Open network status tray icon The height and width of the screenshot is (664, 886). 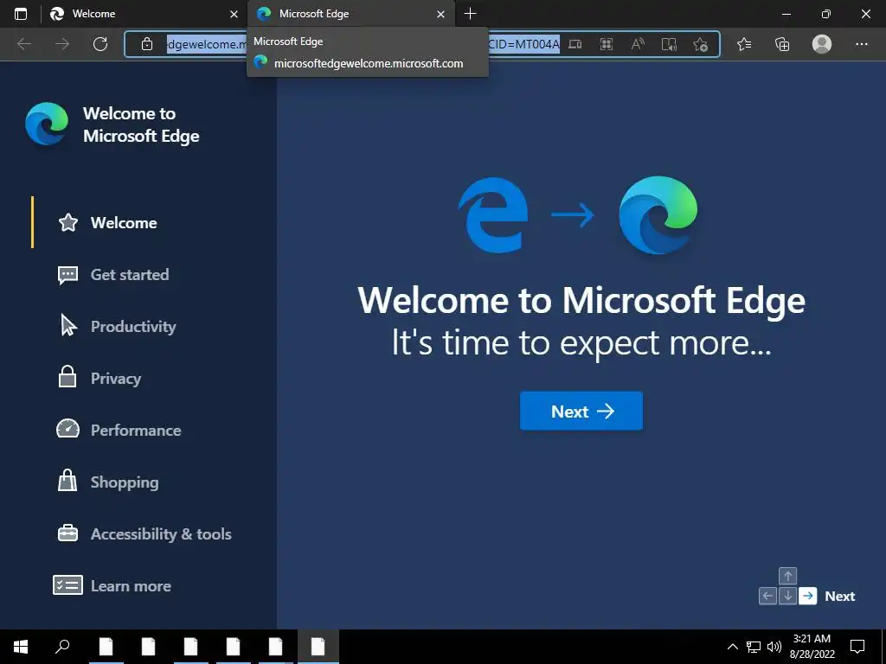click(754, 647)
